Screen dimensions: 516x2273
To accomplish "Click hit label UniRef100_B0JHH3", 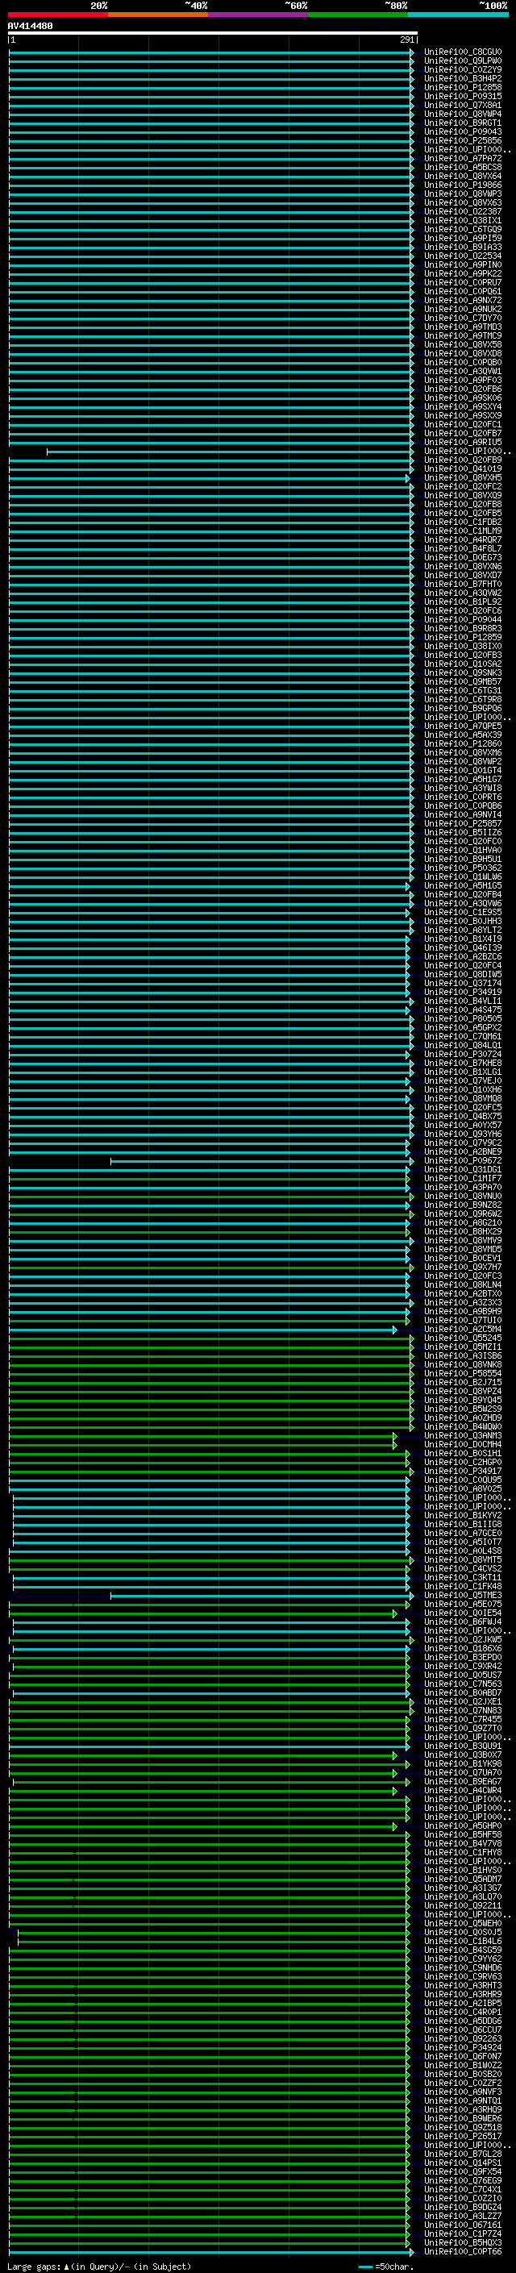I will pos(463,921).
